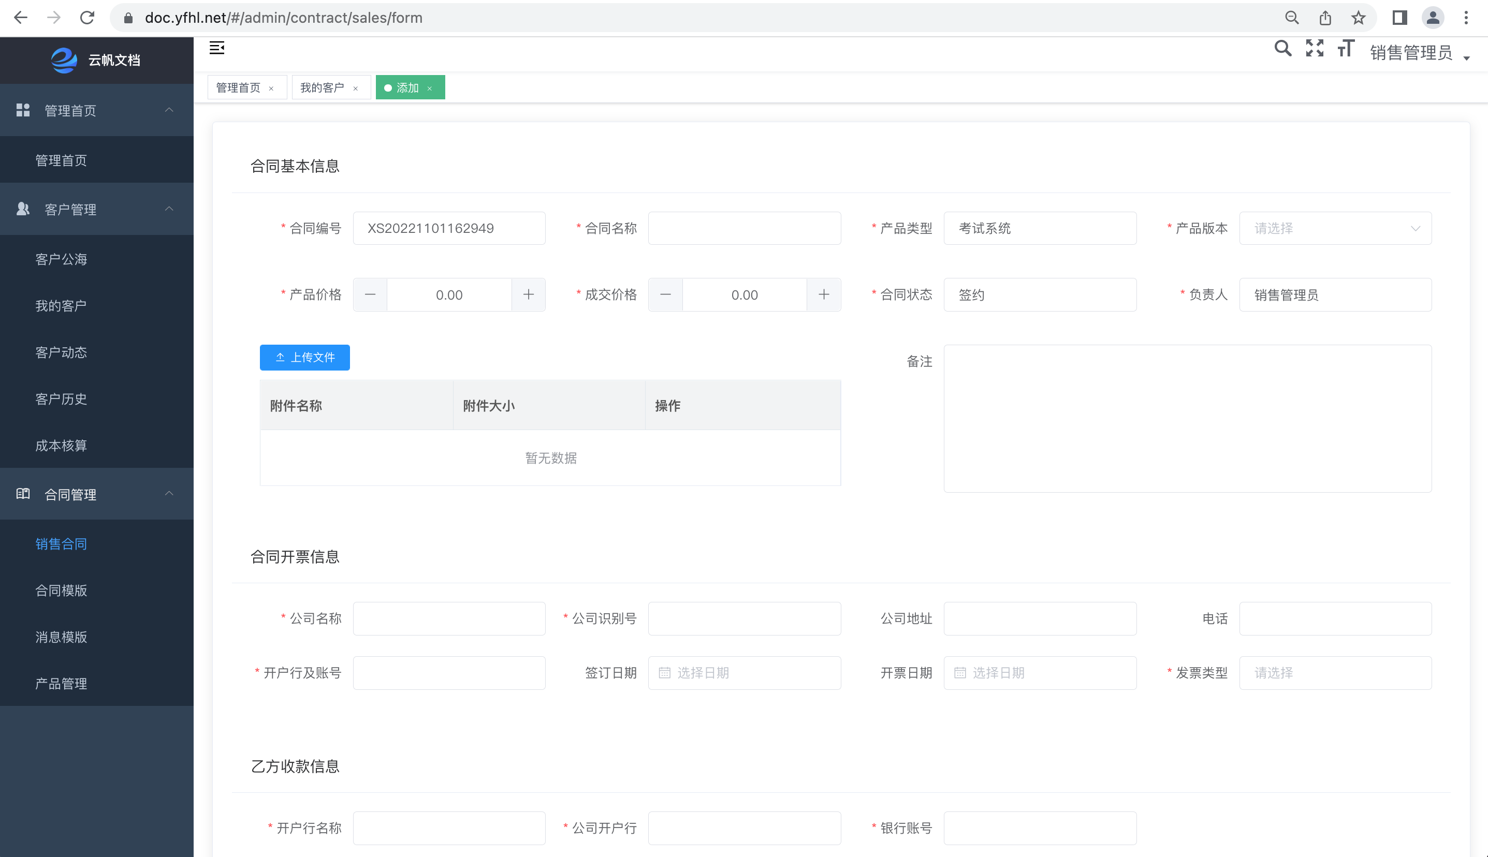Image resolution: width=1488 pixels, height=857 pixels.
Task: Increase 成交价格 with plus button
Action: [823, 294]
